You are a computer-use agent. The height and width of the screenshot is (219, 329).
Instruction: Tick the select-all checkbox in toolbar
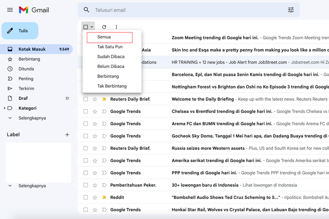click(86, 27)
